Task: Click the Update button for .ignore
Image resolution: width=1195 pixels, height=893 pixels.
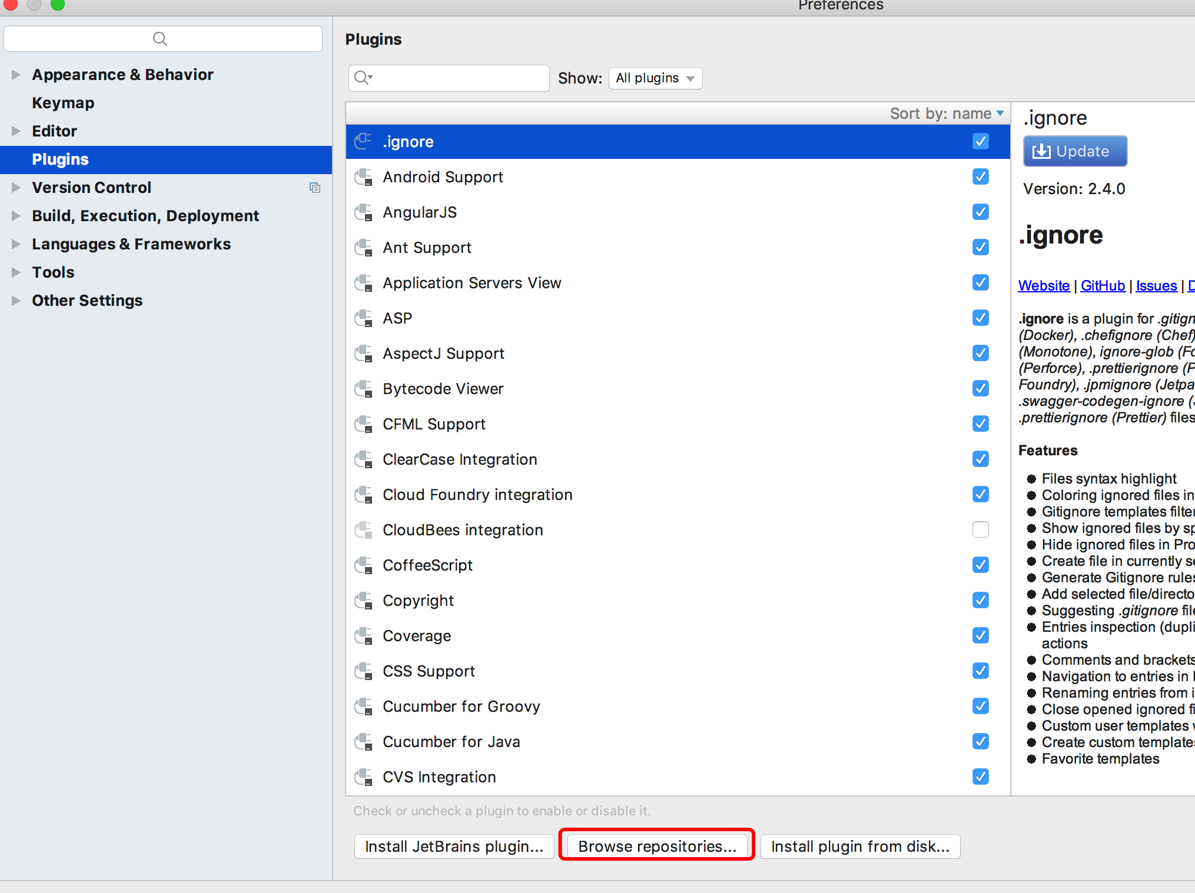Action: point(1075,151)
